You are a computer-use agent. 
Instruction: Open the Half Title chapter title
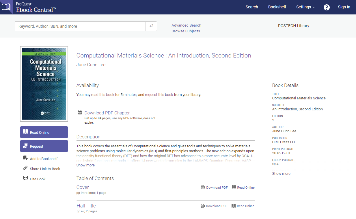click(x=86, y=206)
